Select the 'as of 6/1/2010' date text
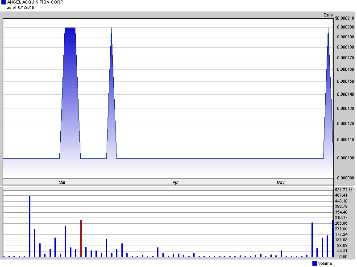Viewport: 357px width, 267px height. [21, 8]
